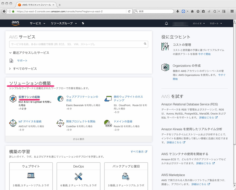Screen dimensions: 236x190
Task: Open a new browser tab
Action: (x=60, y=5)
